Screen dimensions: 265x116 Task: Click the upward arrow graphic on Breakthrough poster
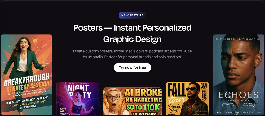pyautogui.click(x=41, y=48)
